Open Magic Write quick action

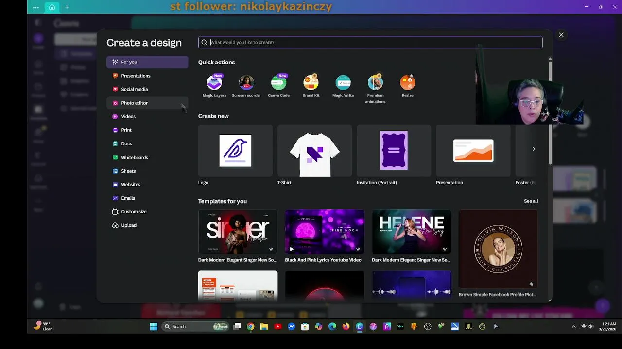(343, 86)
